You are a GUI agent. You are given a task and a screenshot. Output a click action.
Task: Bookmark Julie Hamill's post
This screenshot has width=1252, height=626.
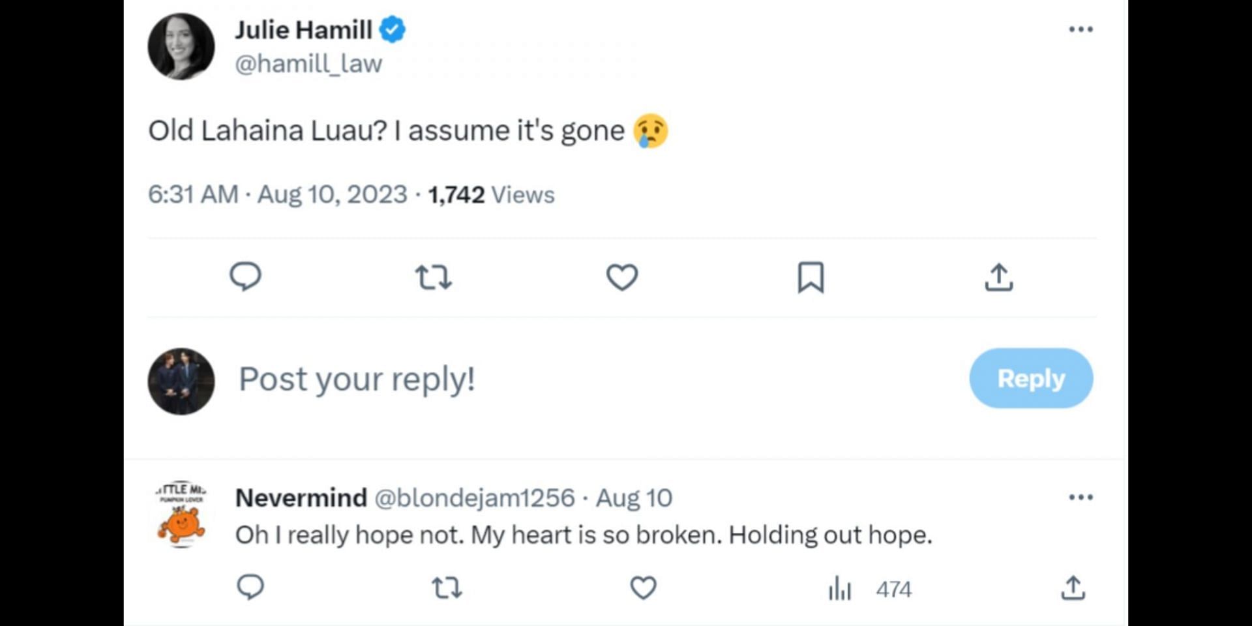[x=811, y=277]
